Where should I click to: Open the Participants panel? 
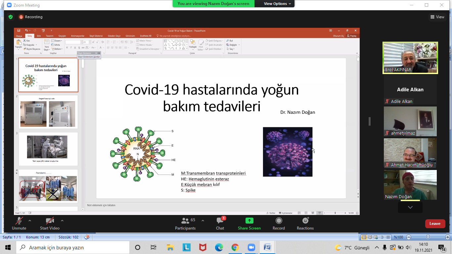pos(185,224)
